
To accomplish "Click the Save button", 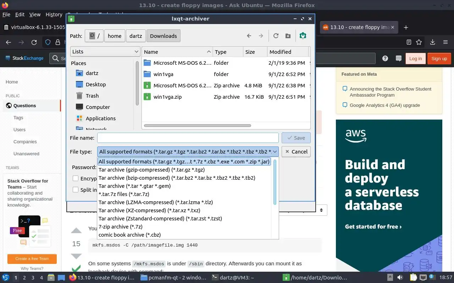I will [296, 138].
